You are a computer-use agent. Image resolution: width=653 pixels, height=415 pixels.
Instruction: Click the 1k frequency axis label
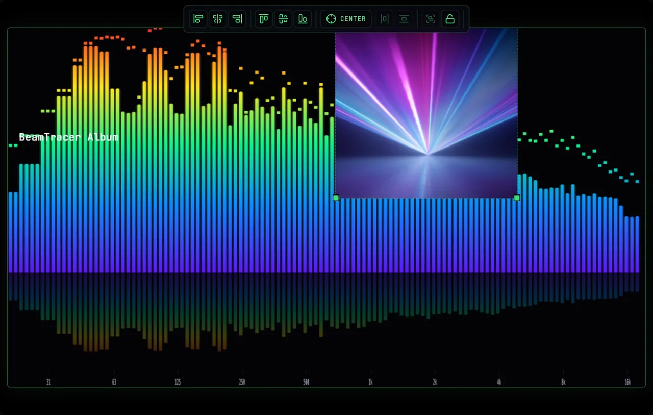pos(370,382)
